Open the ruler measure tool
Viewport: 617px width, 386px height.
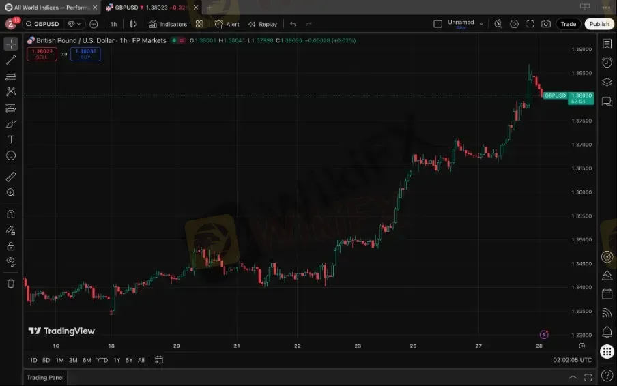coord(11,177)
